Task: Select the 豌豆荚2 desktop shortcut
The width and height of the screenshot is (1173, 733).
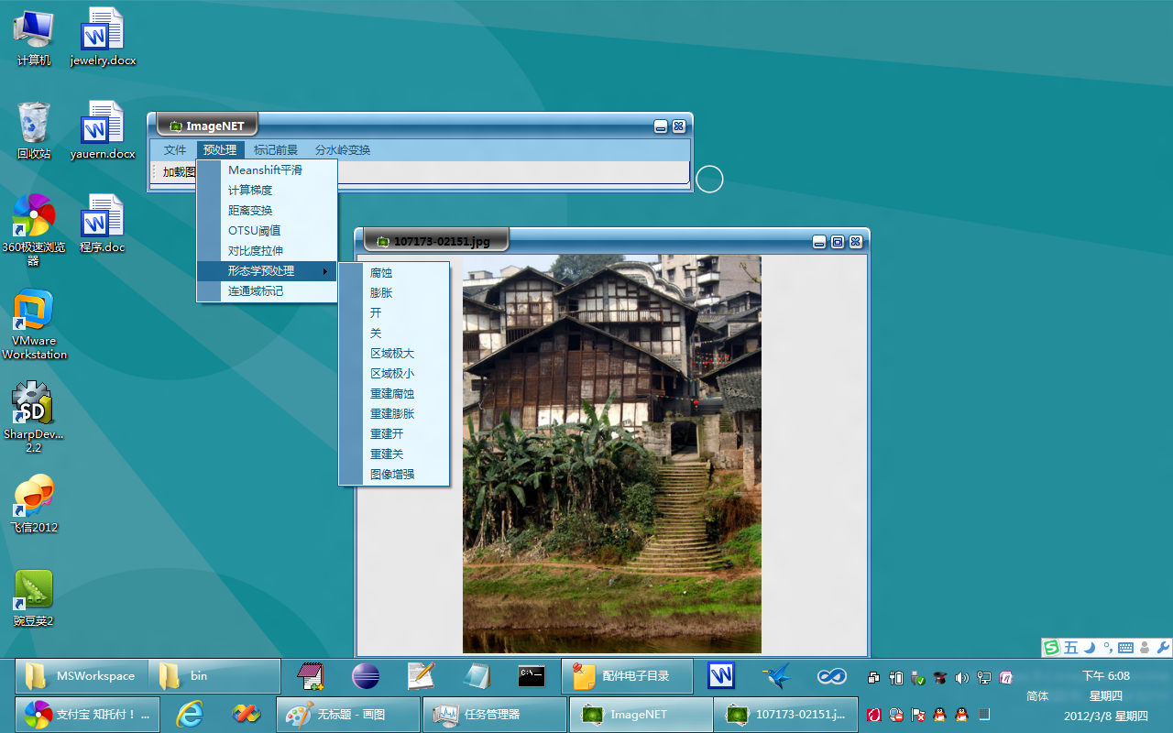Action: (x=34, y=598)
